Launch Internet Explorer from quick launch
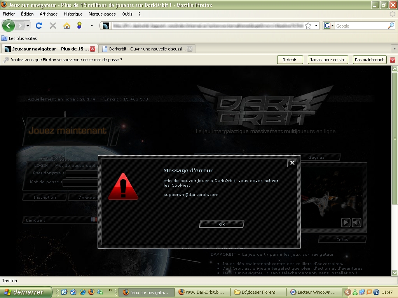 tap(82, 292)
